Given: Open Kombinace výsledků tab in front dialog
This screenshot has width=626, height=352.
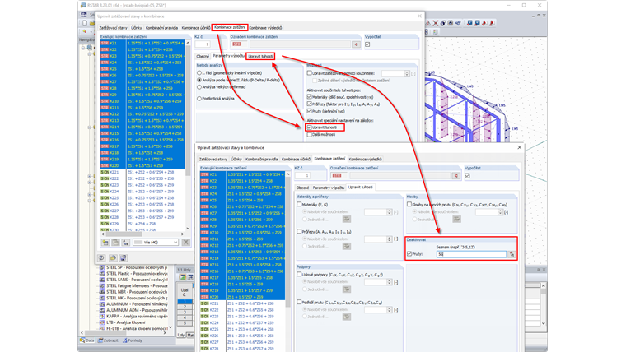Looking at the screenshot, I should pos(365,159).
